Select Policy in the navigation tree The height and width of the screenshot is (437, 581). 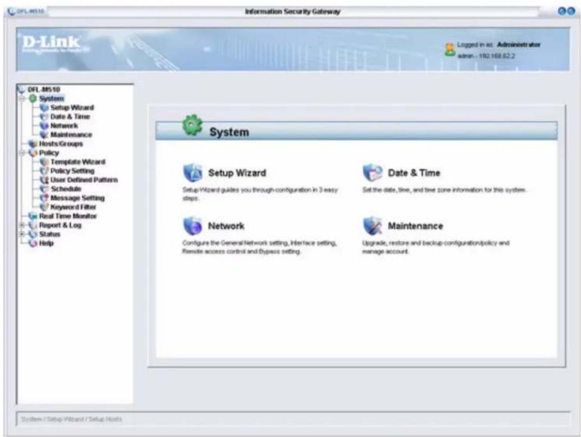tap(49, 152)
